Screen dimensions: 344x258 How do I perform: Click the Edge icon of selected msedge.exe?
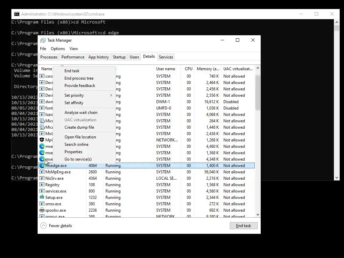tap(42, 166)
